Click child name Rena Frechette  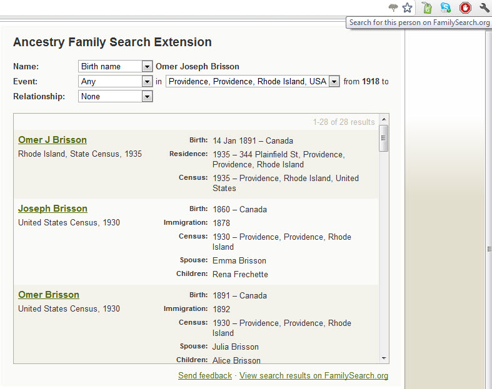click(x=240, y=275)
